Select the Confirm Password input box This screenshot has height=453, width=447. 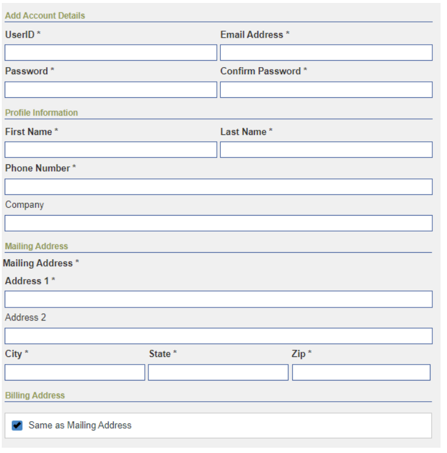point(326,90)
